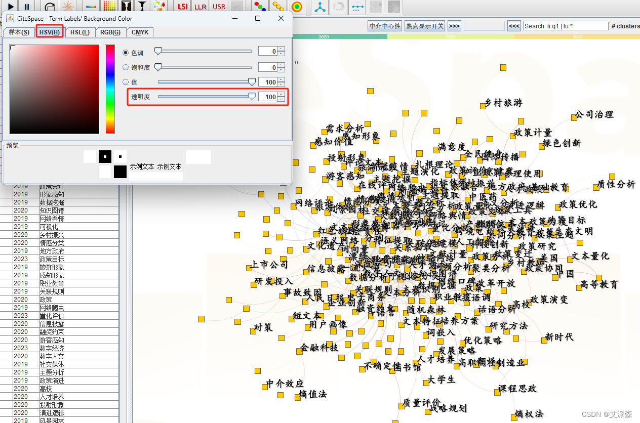Image resolution: width=640 pixels, height=423 pixels.
Task: Switch to the HSL(L) tab
Action: [80, 32]
